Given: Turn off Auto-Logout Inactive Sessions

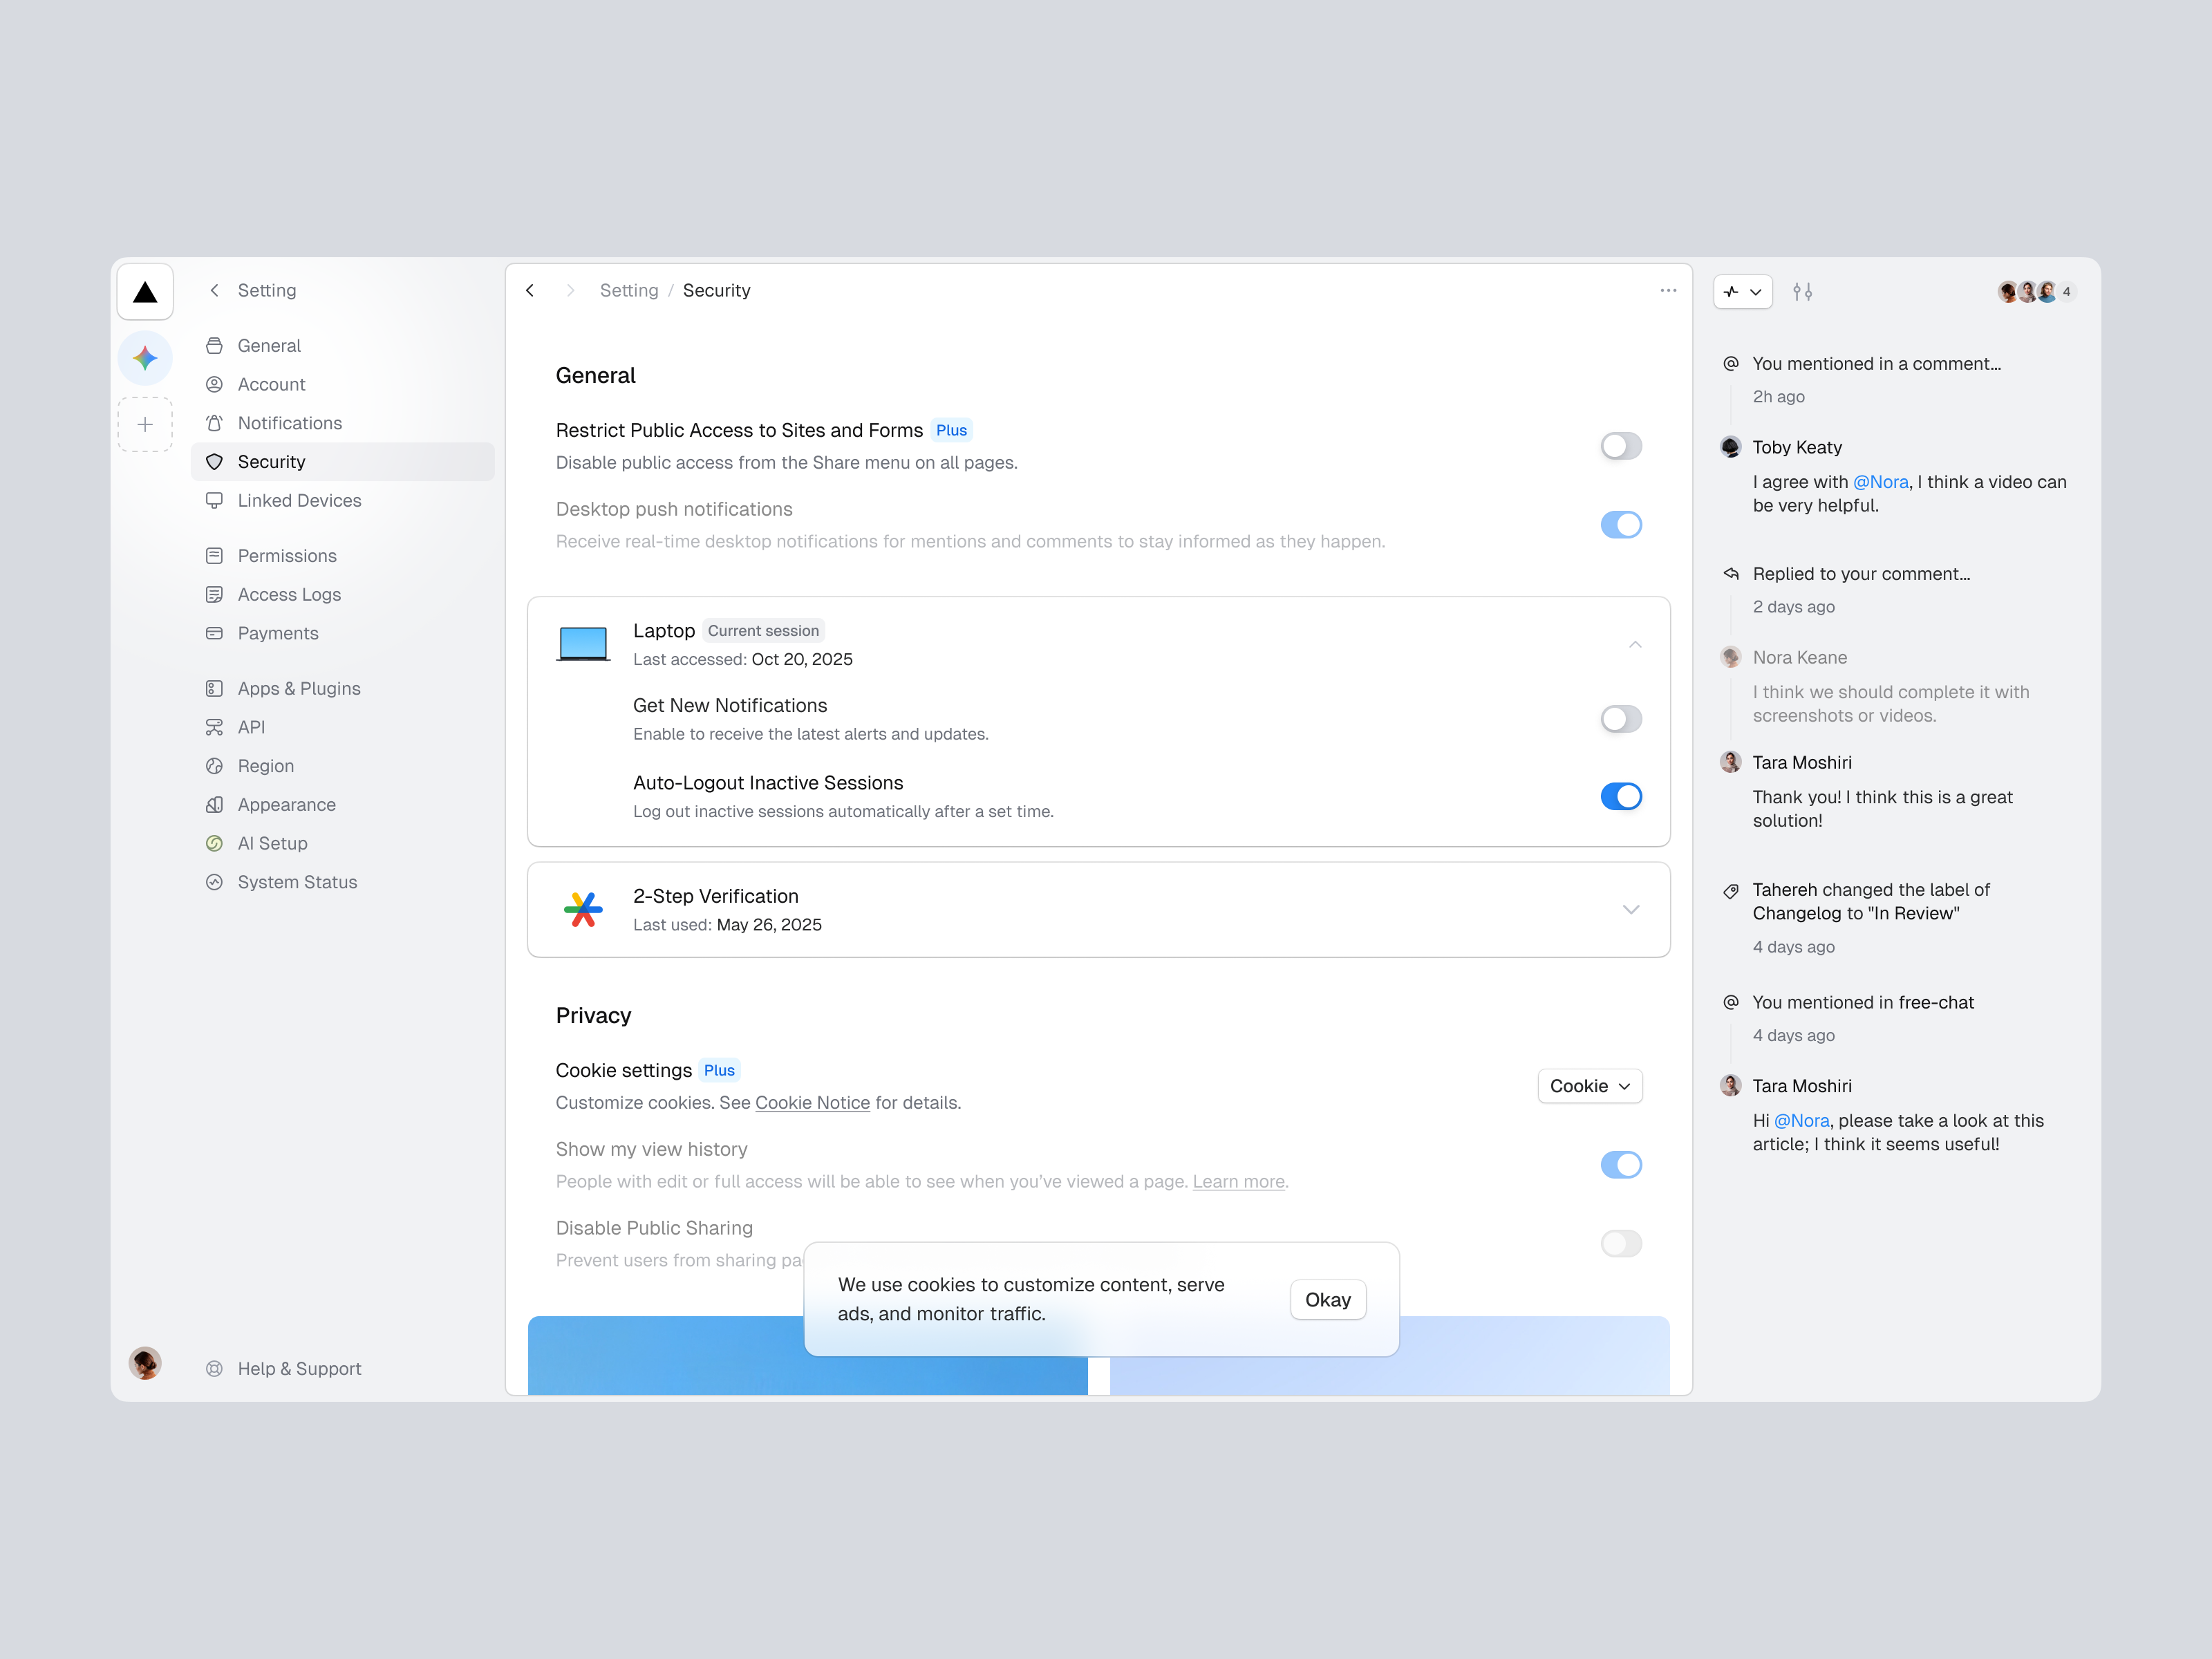Looking at the screenshot, I should pyautogui.click(x=1621, y=796).
